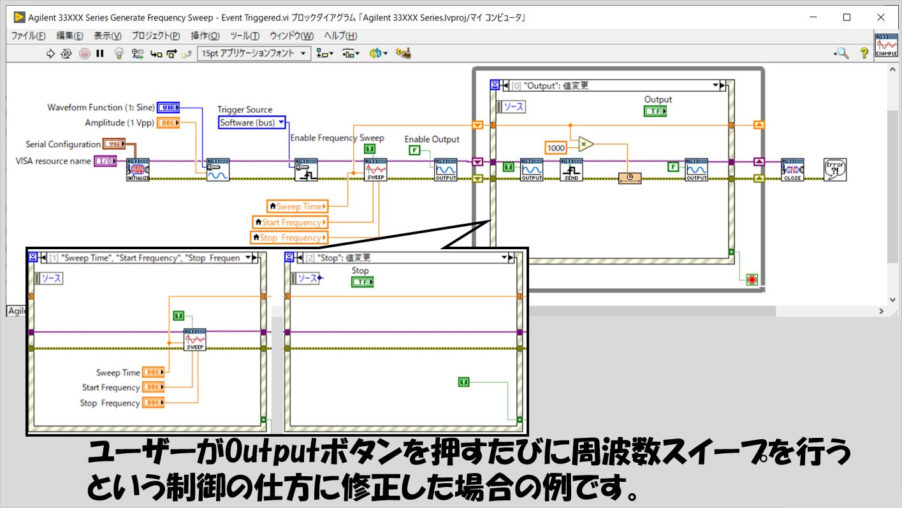Click the Start Frequency local variable
Image resolution: width=902 pixels, height=508 pixels.
290,222
